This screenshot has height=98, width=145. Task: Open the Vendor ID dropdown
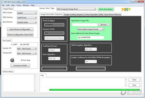pyautogui.click(x=27, y=49)
